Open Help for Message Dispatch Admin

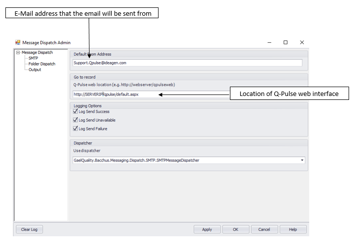(293, 229)
